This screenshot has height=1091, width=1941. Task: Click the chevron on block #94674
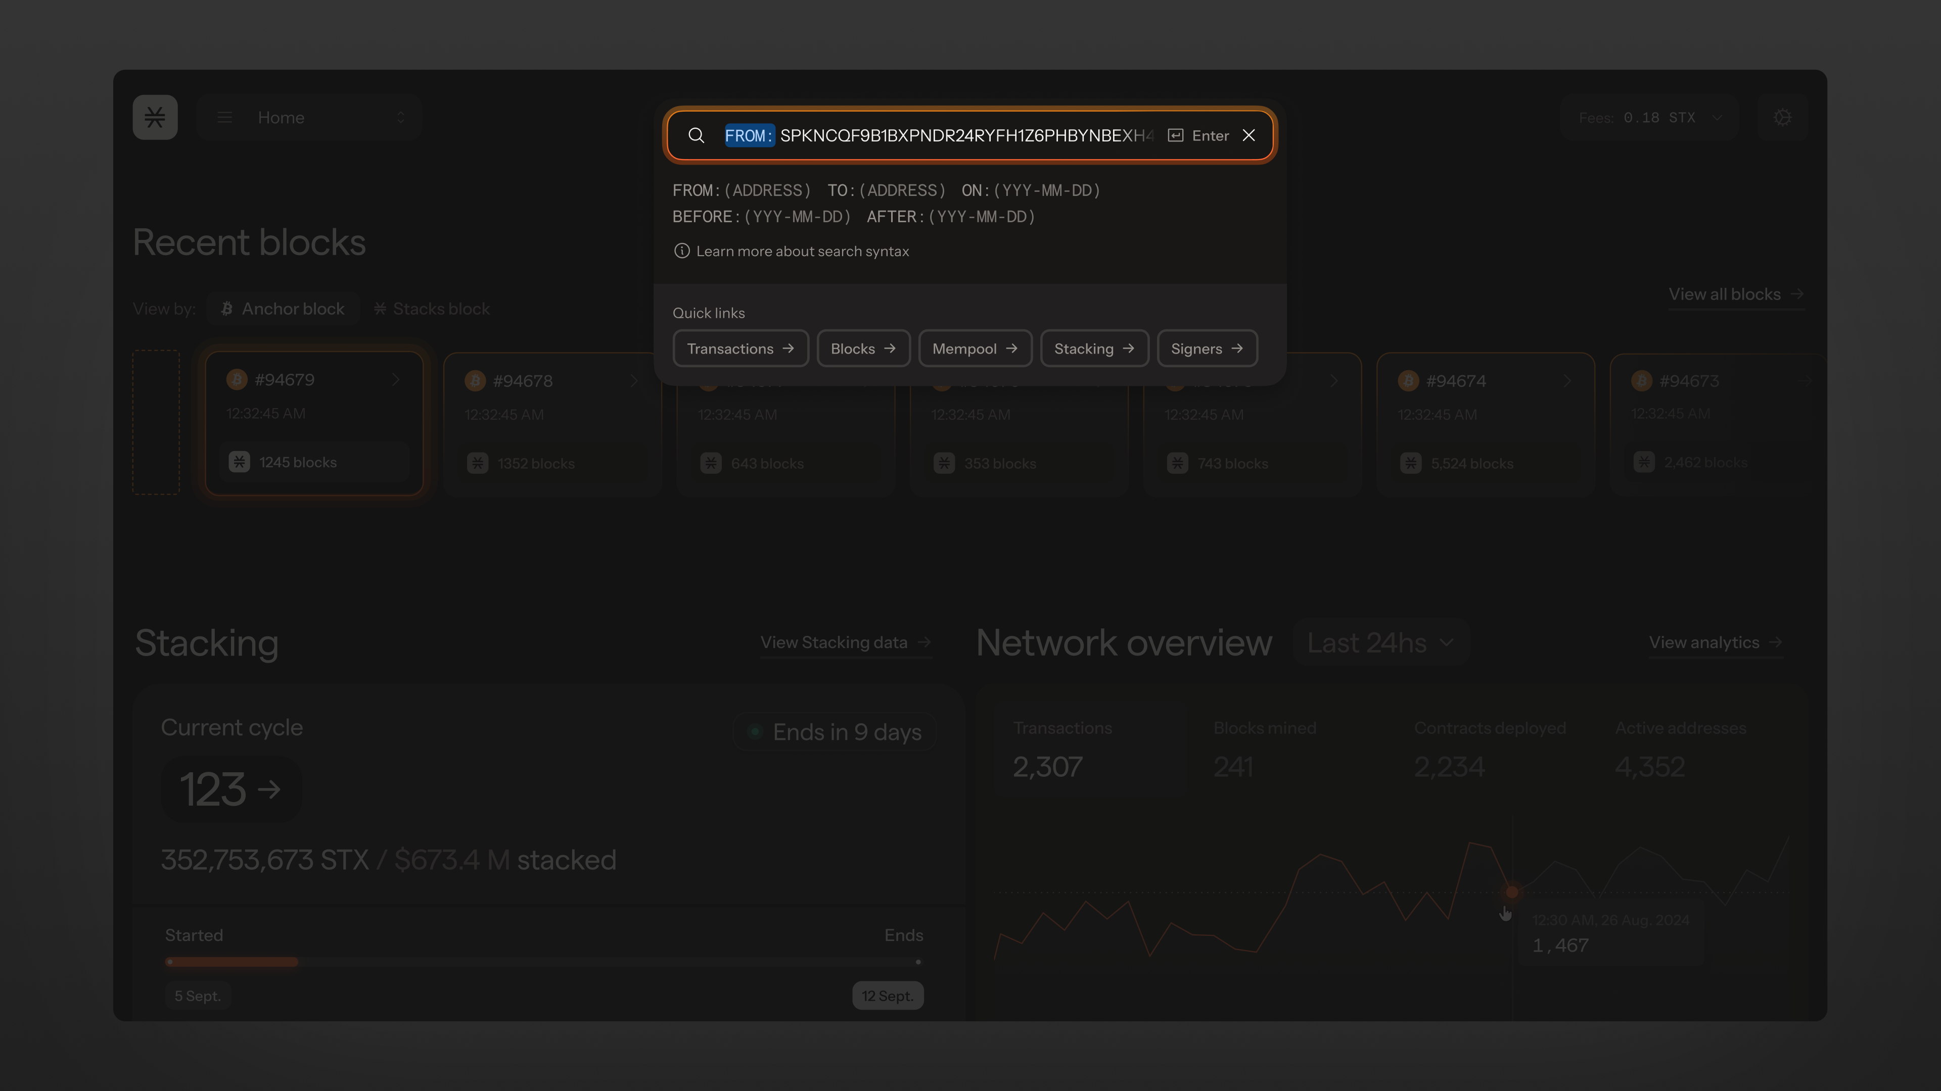point(1567,381)
